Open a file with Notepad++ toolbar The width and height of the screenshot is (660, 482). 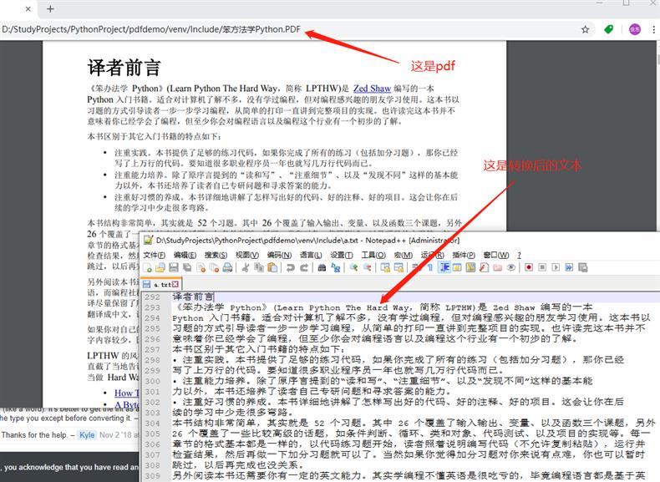click(x=160, y=267)
